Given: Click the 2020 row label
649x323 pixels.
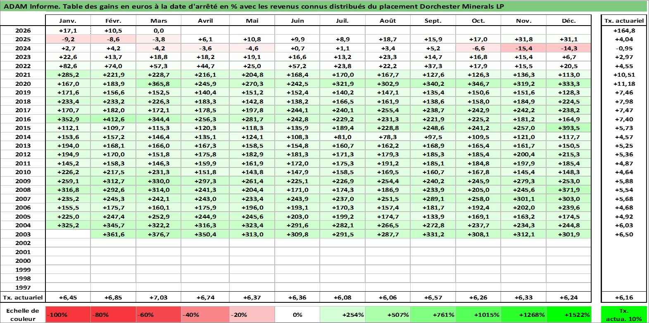Looking at the screenshot, I should (x=23, y=84).
